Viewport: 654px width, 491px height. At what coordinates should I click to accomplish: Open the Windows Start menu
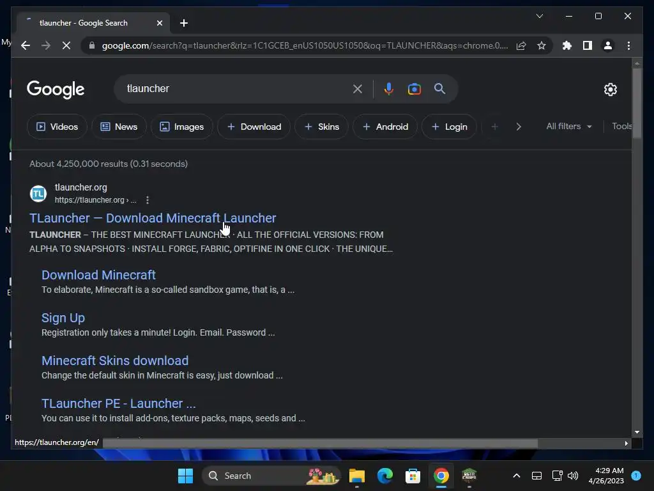[185, 476]
